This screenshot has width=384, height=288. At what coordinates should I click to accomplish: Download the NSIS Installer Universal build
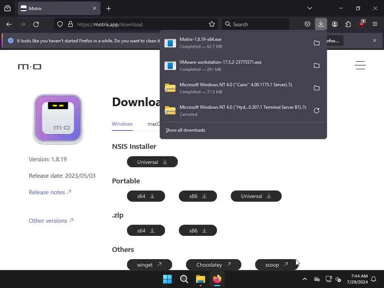[152, 162]
